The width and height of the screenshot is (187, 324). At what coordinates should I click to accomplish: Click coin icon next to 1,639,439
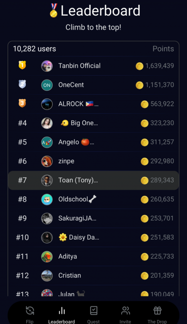(x=139, y=66)
